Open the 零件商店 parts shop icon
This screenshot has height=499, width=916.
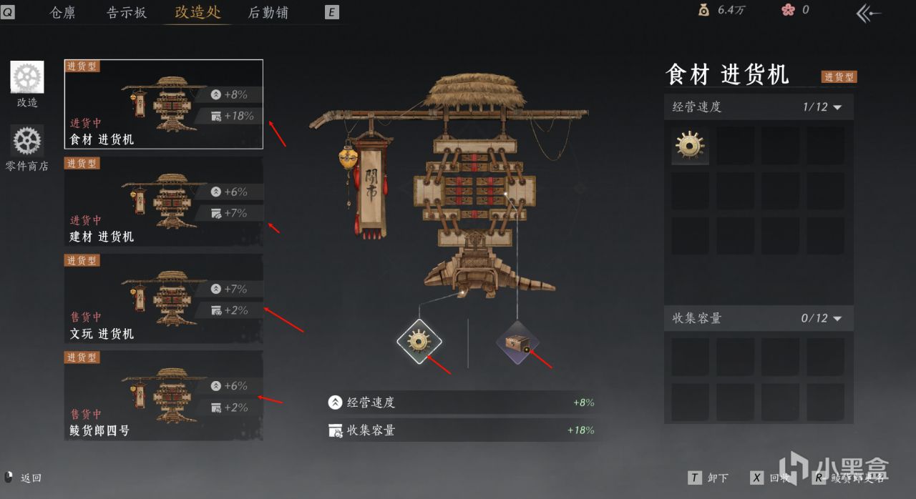[x=27, y=141]
